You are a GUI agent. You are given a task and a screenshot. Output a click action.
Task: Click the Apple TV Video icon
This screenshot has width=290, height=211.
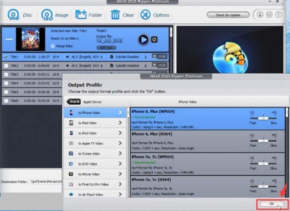click(x=71, y=143)
